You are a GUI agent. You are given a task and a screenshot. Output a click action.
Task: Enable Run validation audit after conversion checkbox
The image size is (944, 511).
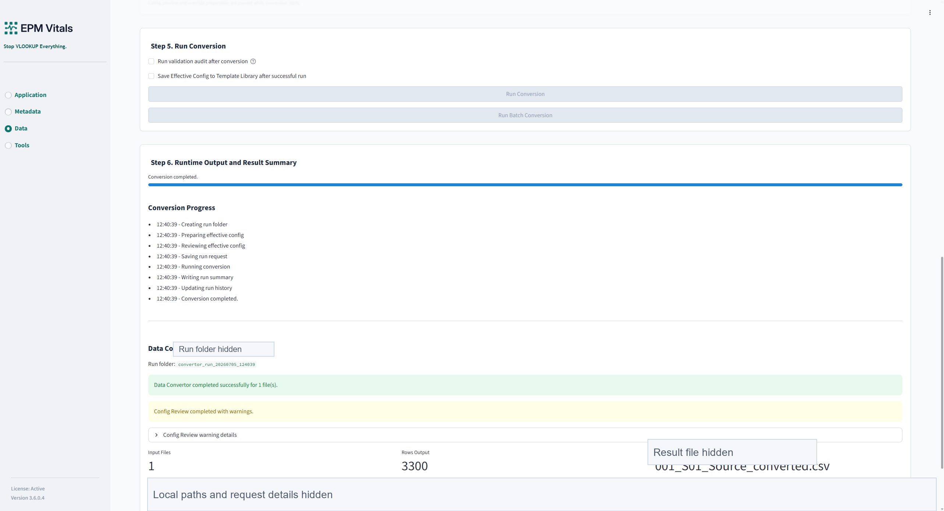coord(151,61)
